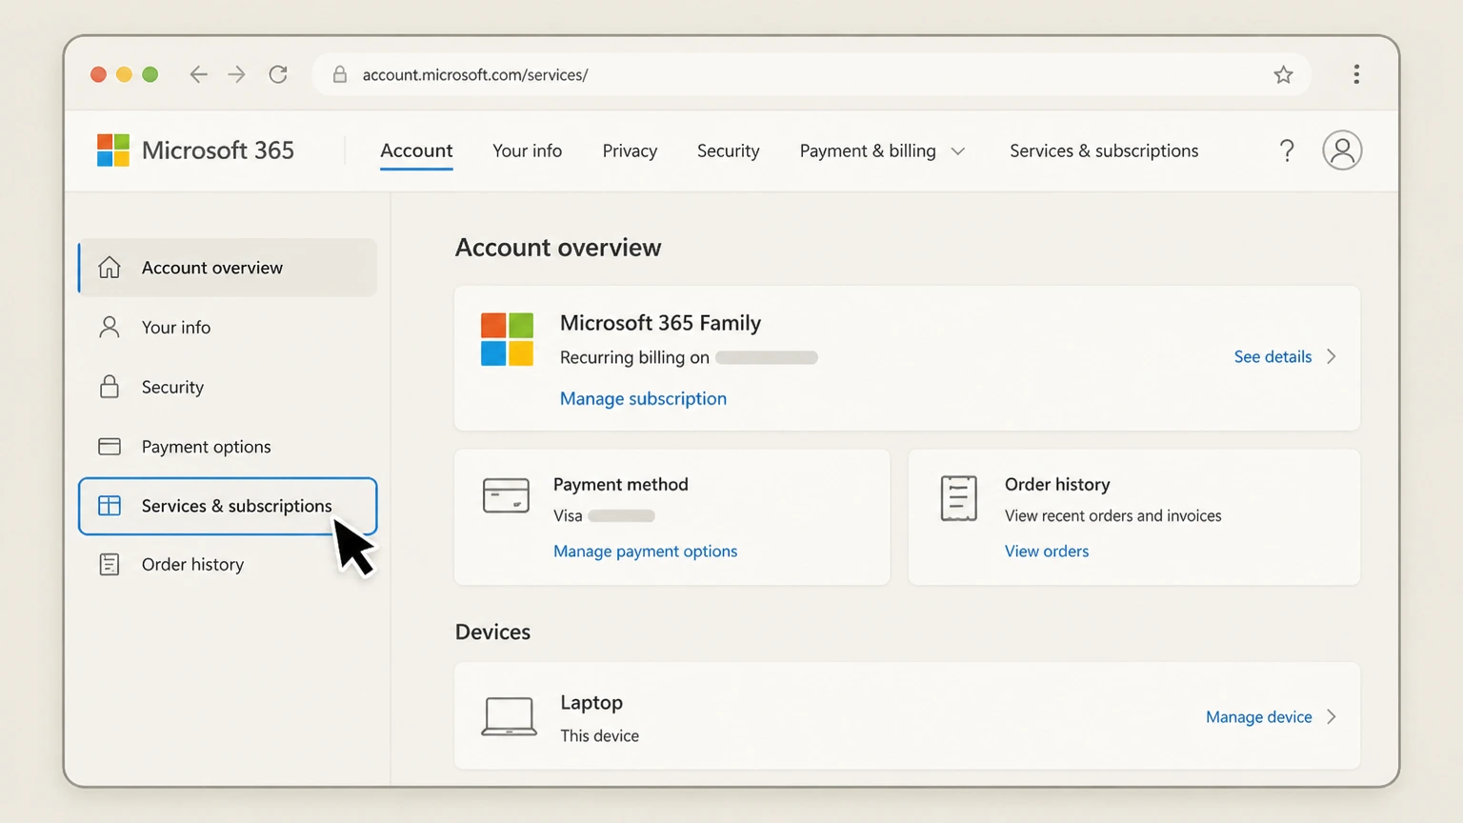Click the macOS yellow minimize button
The width and height of the screenshot is (1463, 823).
point(124,74)
